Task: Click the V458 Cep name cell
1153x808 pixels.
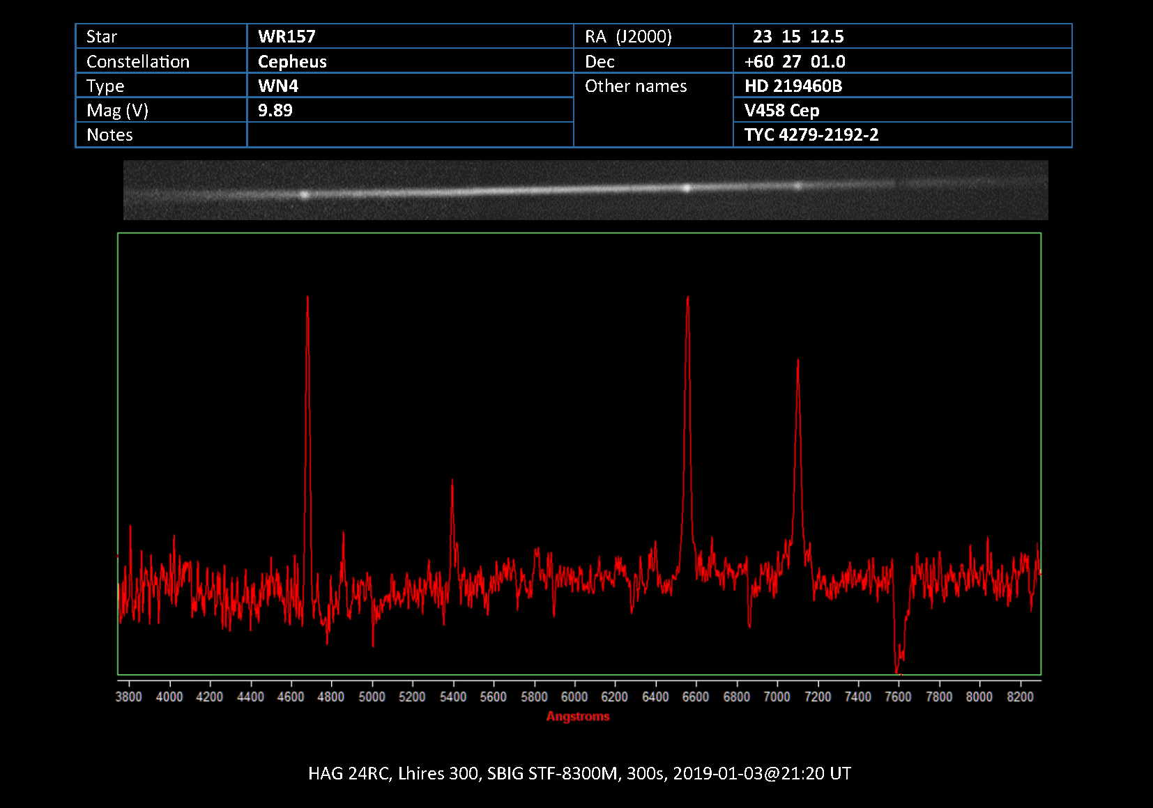Action: [x=781, y=110]
